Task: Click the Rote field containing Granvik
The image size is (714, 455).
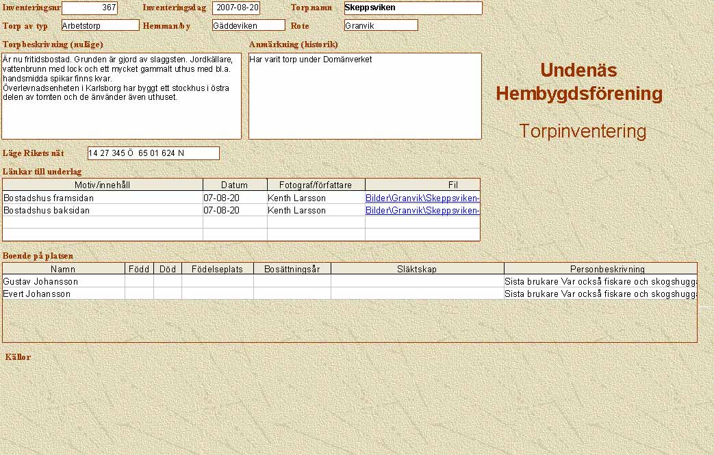Action: [381, 25]
